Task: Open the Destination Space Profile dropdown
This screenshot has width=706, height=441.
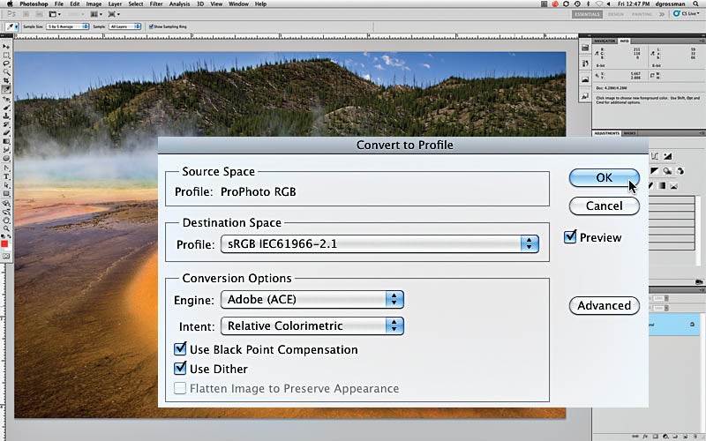Action: coord(379,244)
